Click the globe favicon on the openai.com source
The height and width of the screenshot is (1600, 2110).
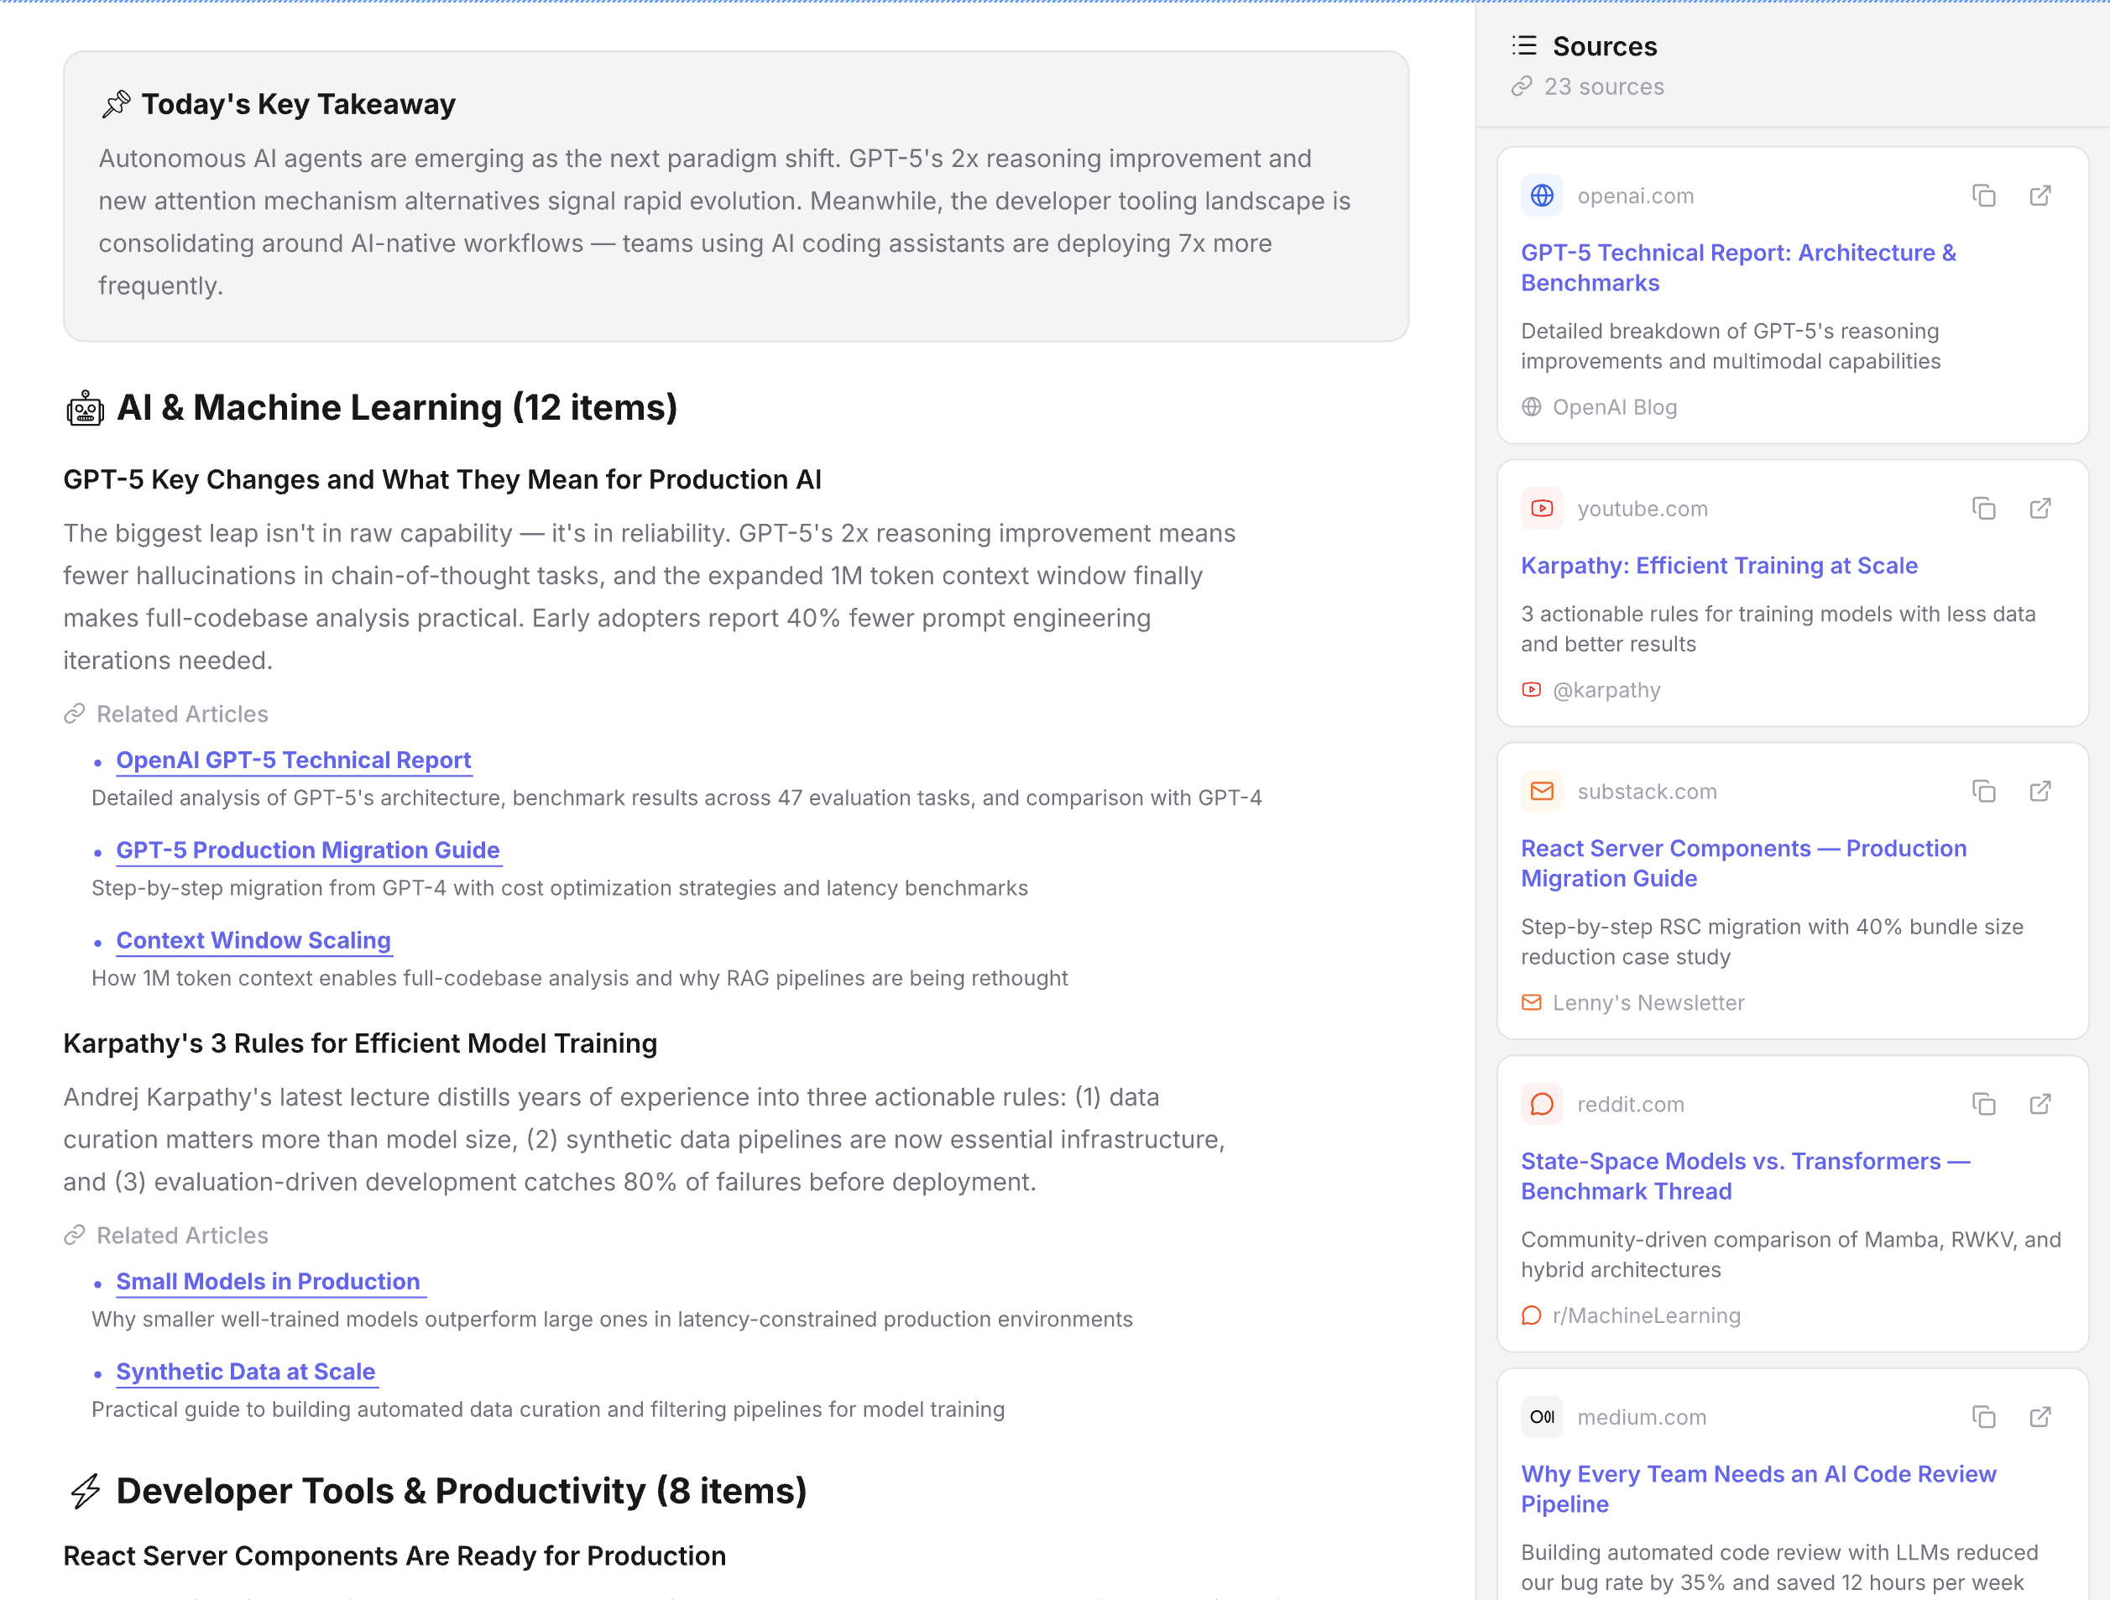pyautogui.click(x=1542, y=196)
